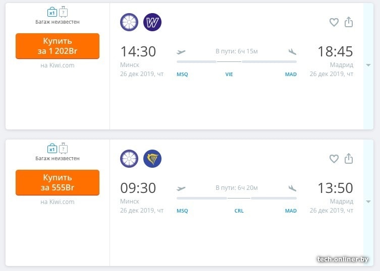Buy the ticket for 555Br

tap(58, 182)
